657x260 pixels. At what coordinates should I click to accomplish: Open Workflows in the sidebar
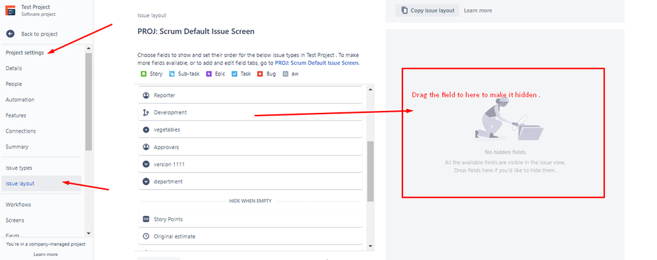[x=18, y=205]
